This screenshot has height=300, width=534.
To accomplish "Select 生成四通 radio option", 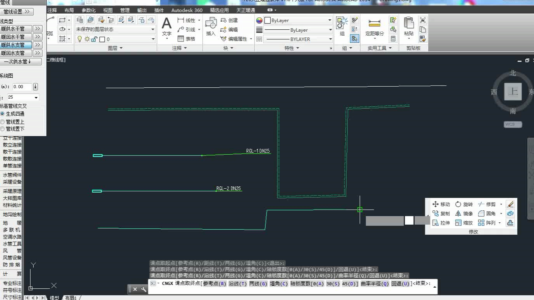I will (13, 114).
